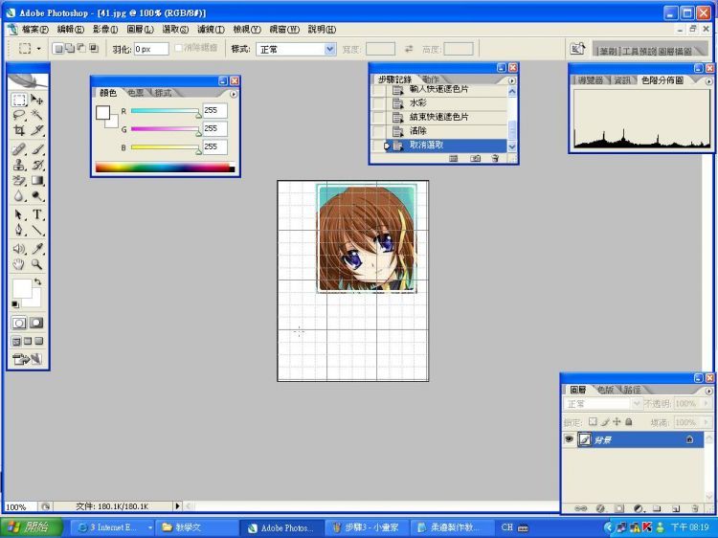Click the trash icon in History panel
This screenshot has width=718, height=538.
coord(497,158)
